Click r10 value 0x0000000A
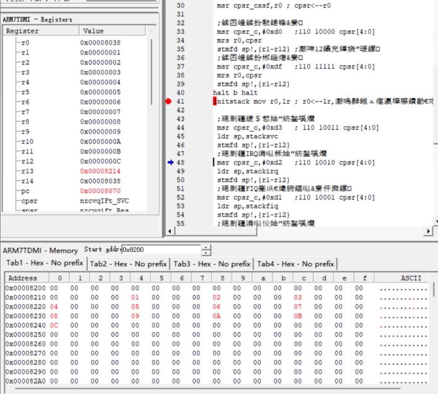The width and height of the screenshot is (438, 394). (x=100, y=142)
